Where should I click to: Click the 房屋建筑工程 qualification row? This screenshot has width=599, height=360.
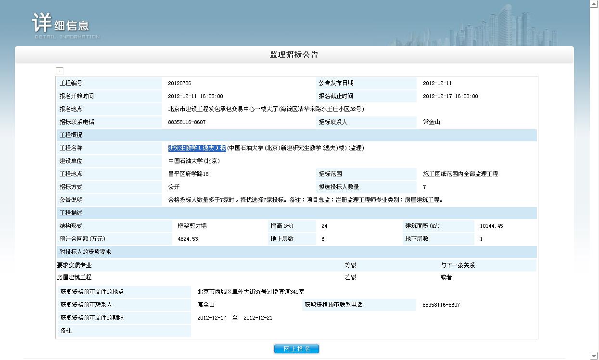pyautogui.click(x=74, y=277)
